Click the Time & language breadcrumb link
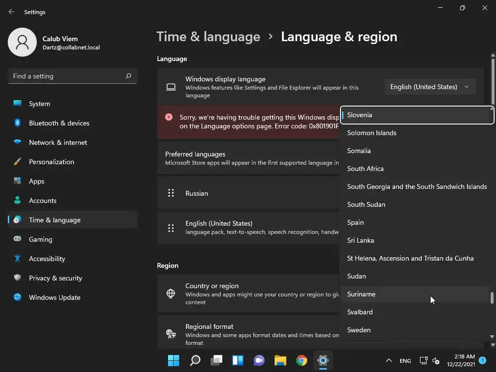 pyautogui.click(x=208, y=37)
